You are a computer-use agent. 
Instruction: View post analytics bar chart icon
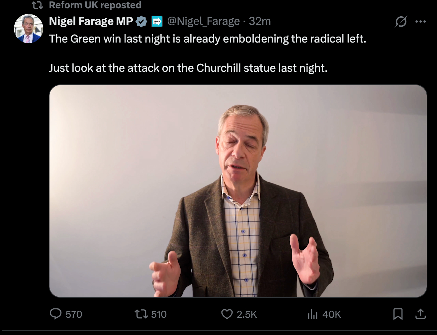pyautogui.click(x=312, y=314)
